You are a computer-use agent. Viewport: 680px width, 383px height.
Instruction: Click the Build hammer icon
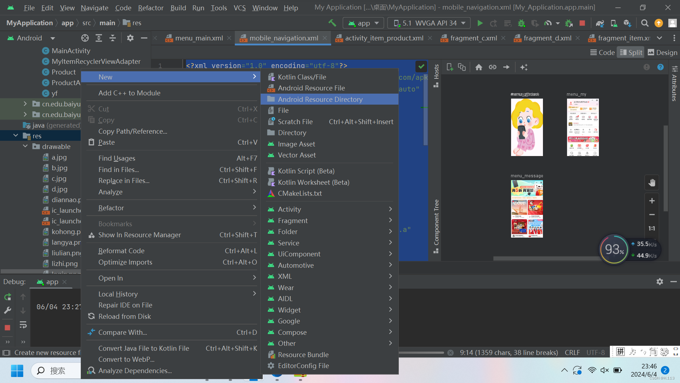coord(332,23)
